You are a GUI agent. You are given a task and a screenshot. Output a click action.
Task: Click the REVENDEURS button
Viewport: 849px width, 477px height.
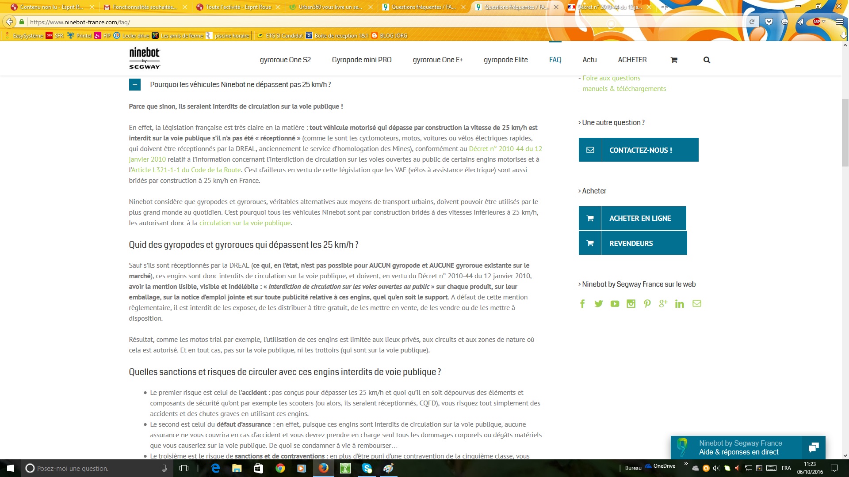633,243
